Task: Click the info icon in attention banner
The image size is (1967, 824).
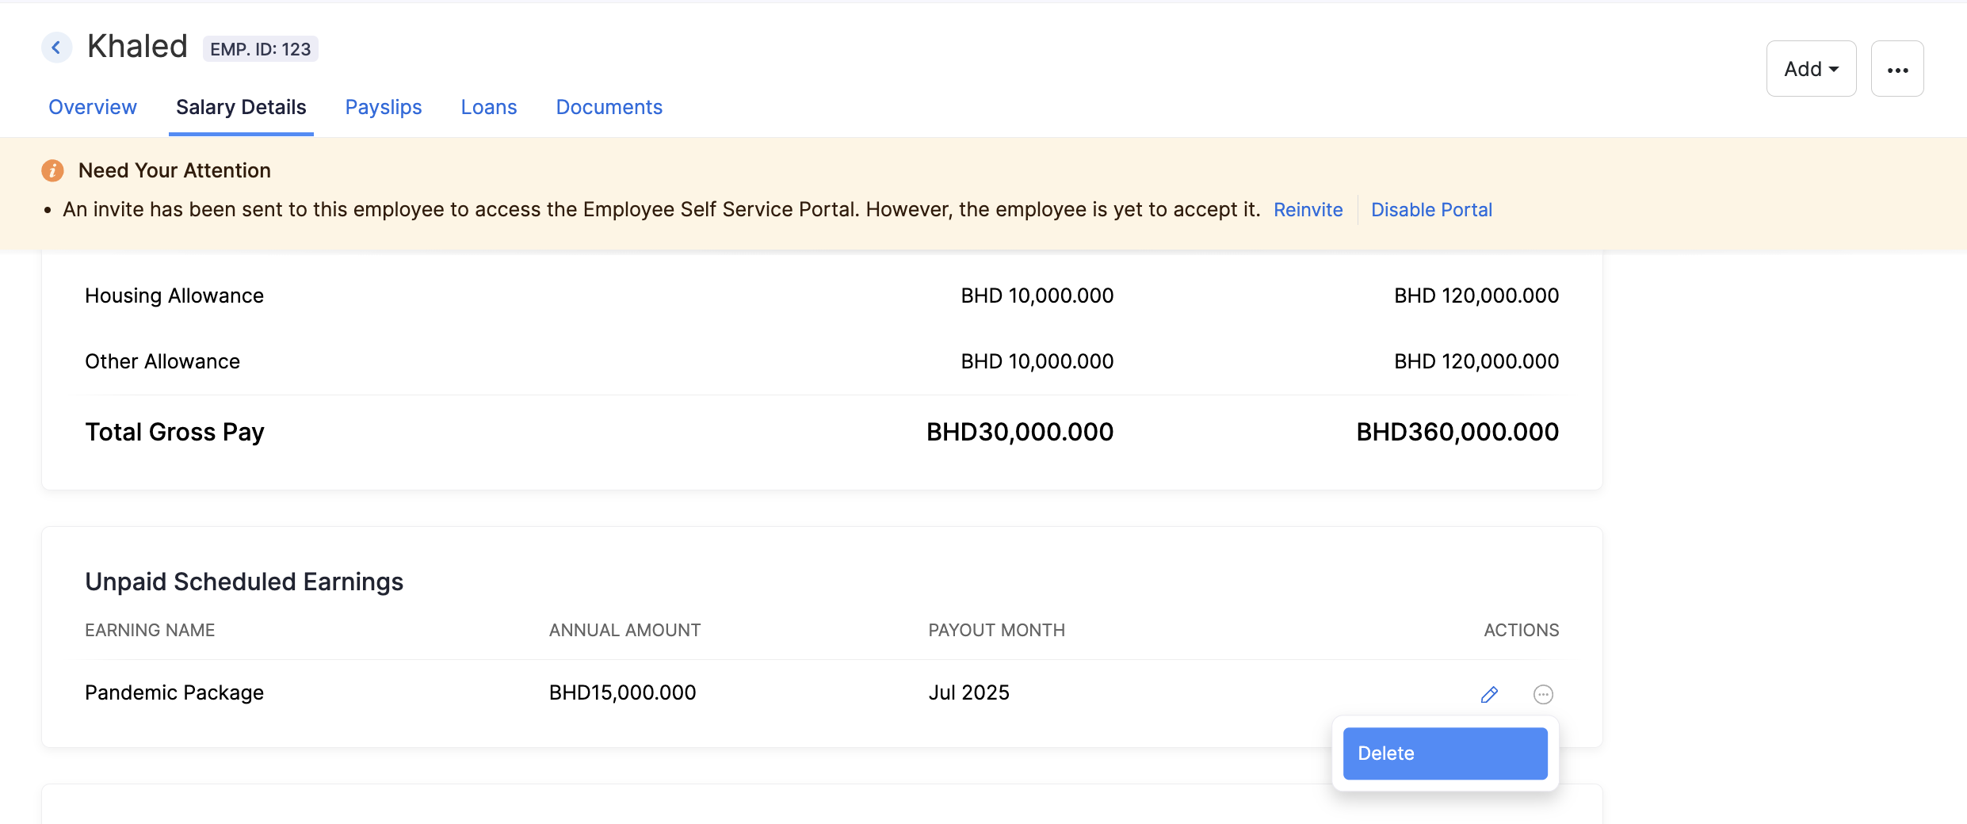Action: tap(52, 170)
